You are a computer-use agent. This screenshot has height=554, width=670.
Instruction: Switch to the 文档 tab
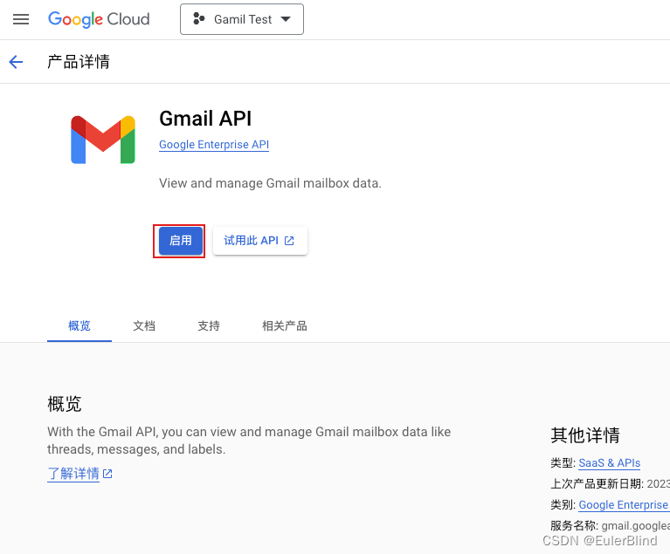point(144,326)
